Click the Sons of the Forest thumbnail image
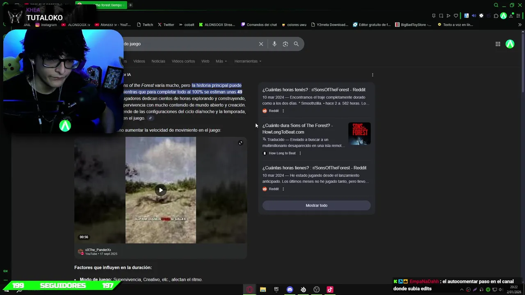 [359, 134]
